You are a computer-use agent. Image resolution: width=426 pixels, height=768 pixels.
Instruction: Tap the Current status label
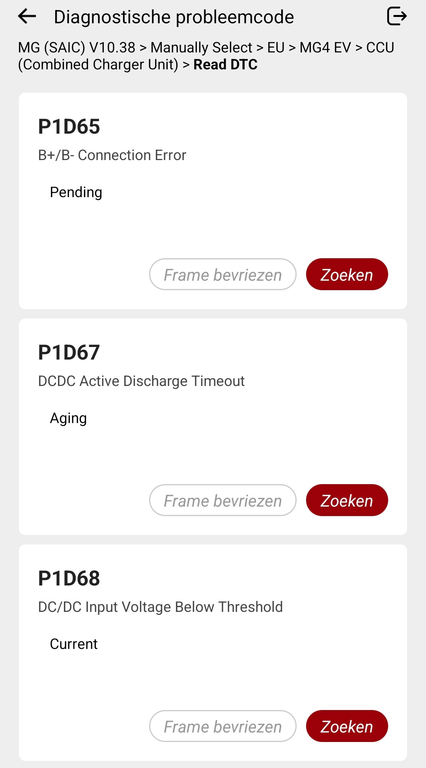point(74,644)
